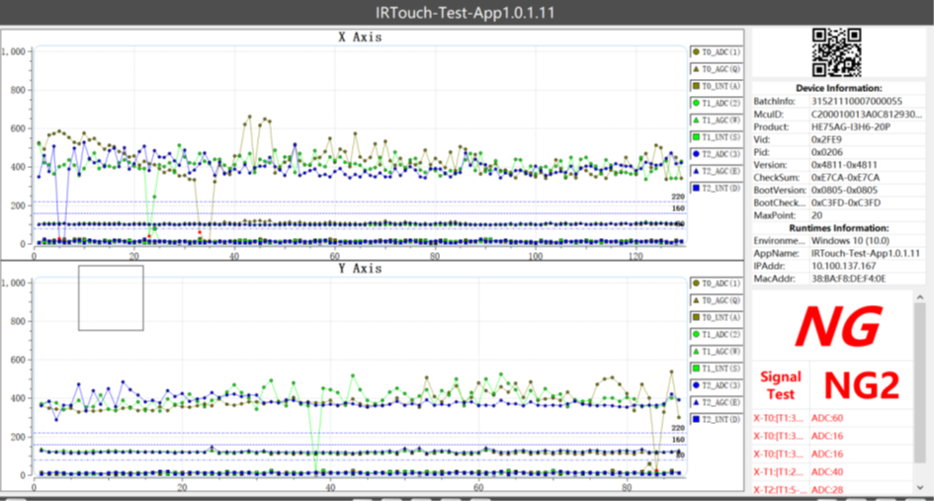This screenshot has height=501, width=934.
Task: Click T2_AGC(E) blue triangle legend in Y Axis
Action: tap(697, 402)
